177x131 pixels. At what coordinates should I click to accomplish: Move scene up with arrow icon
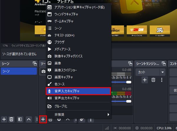pyautogui.click(x=29, y=119)
